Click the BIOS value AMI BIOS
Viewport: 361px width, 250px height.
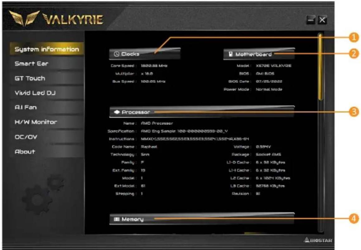pos(265,74)
